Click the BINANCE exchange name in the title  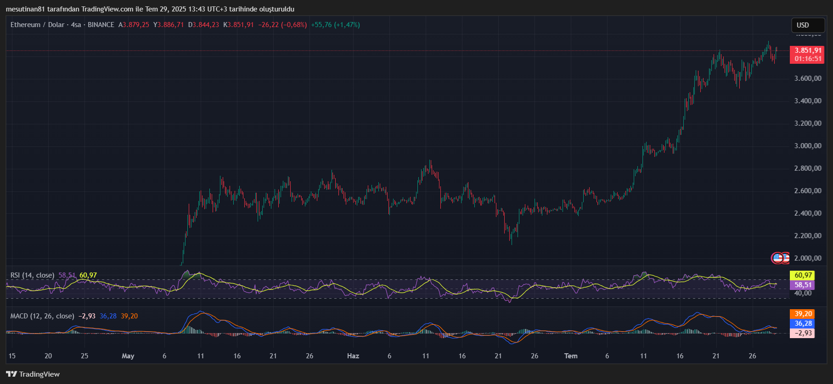tap(101, 25)
